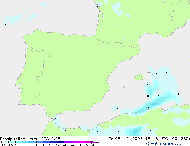Click the 'Precipitation [mm]' title text
The image size is (190, 146).
[x=19, y=139]
